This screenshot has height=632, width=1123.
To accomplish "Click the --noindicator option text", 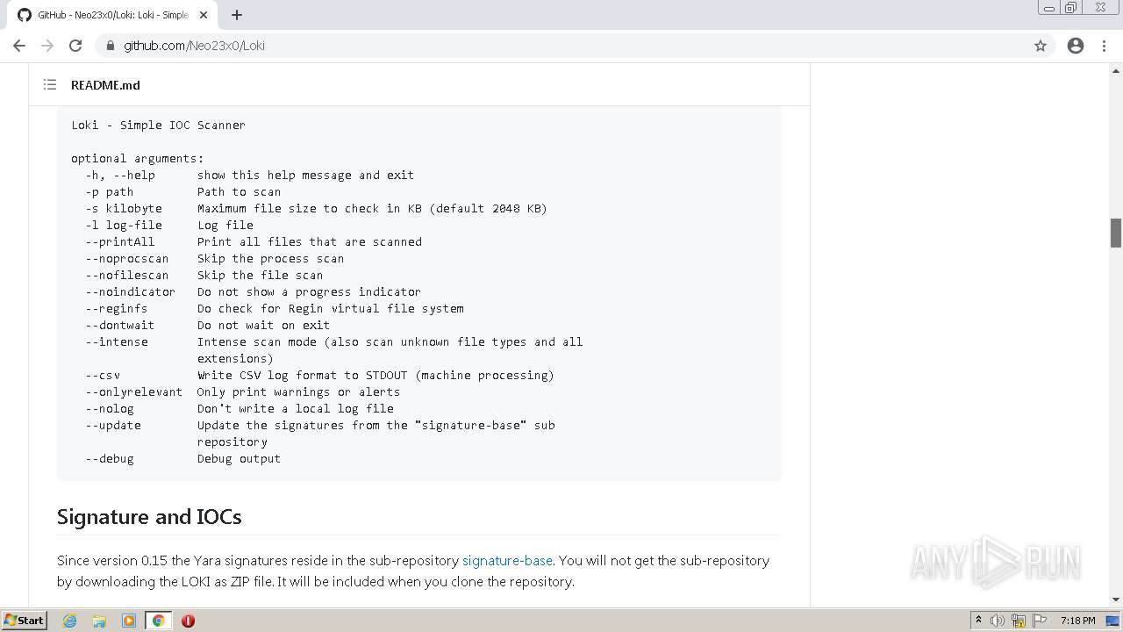I will [131, 291].
